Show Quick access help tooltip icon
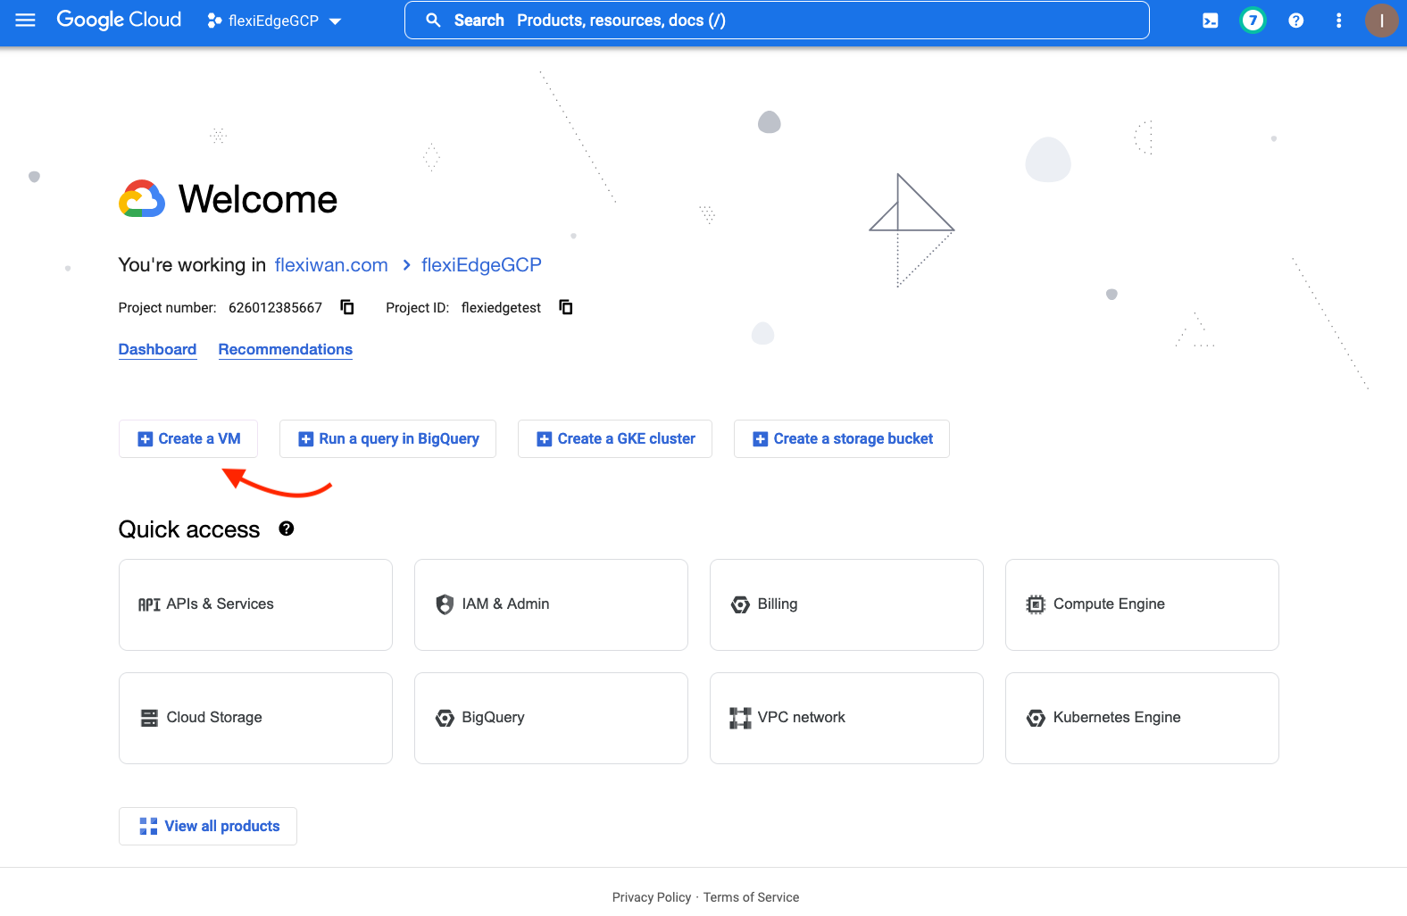The width and height of the screenshot is (1407, 916). coord(286,529)
